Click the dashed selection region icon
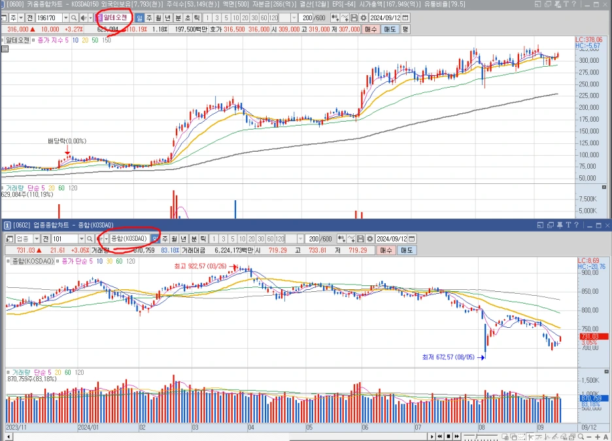This screenshot has width=612, height=441. point(522,436)
